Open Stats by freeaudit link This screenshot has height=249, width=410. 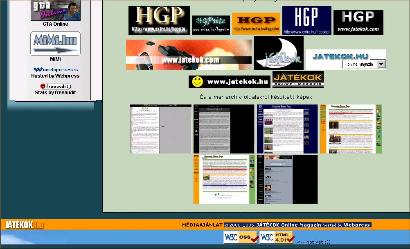pos(55,93)
